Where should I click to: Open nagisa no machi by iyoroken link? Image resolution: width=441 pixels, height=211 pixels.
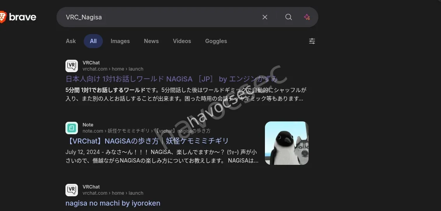coord(113,203)
